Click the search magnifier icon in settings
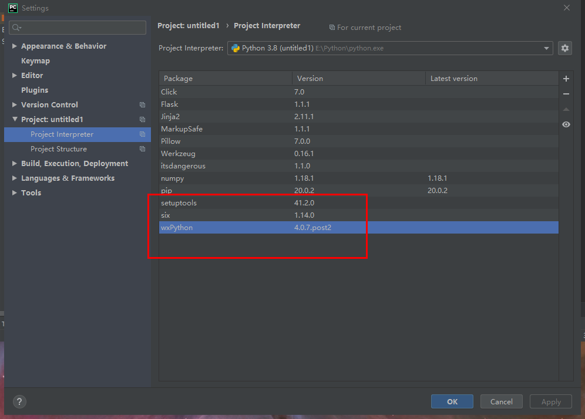This screenshot has height=419, width=585. [x=16, y=28]
